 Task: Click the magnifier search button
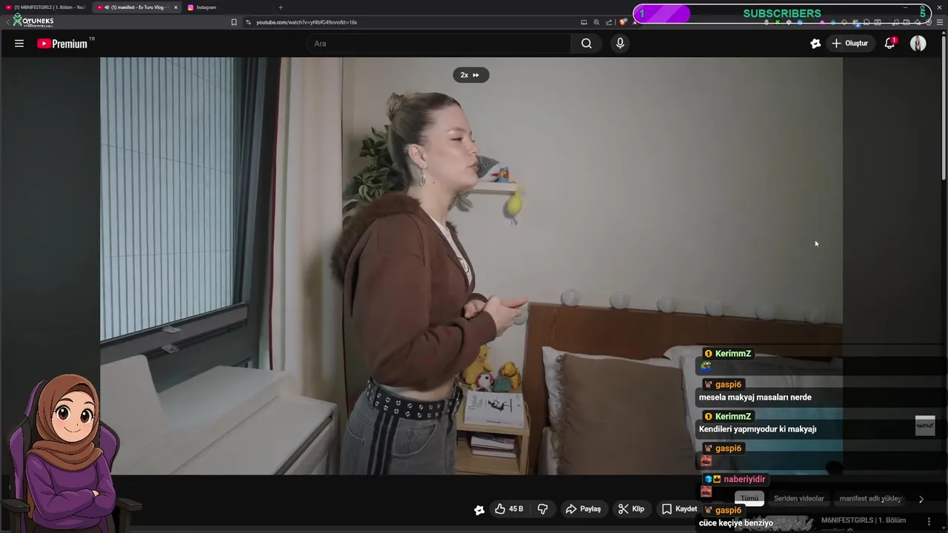click(587, 44)
